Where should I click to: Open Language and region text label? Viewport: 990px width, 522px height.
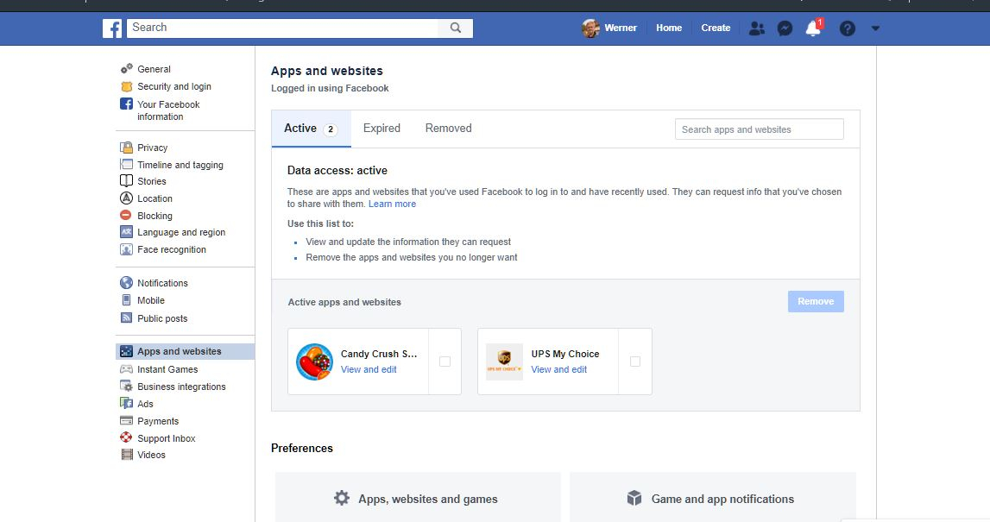point(181,232)
